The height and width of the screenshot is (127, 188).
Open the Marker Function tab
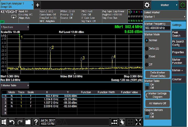(x=179, y=61)
